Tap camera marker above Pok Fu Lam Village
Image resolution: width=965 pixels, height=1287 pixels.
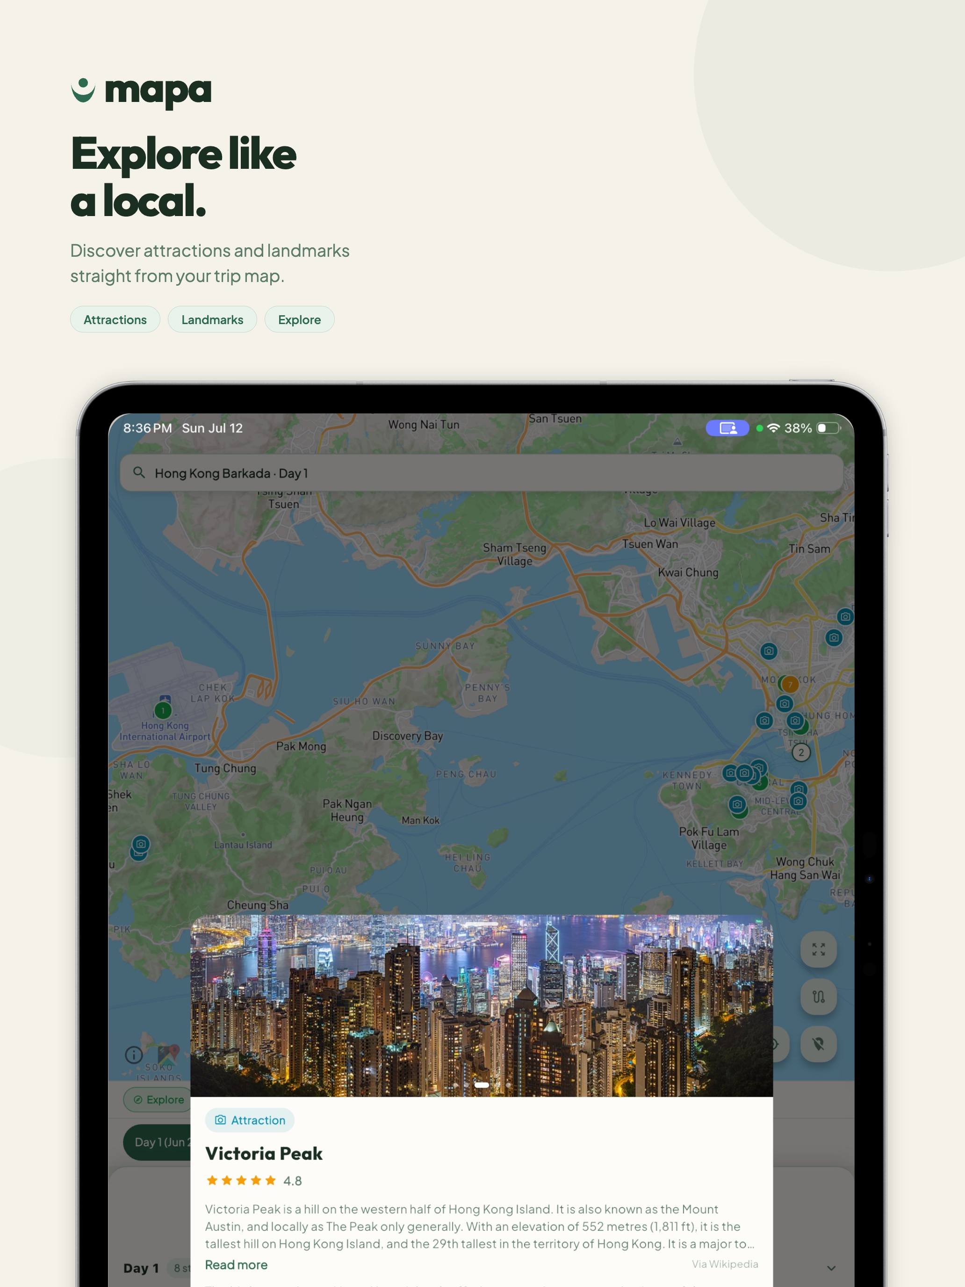pyautogui.click(x=737, y=804)
